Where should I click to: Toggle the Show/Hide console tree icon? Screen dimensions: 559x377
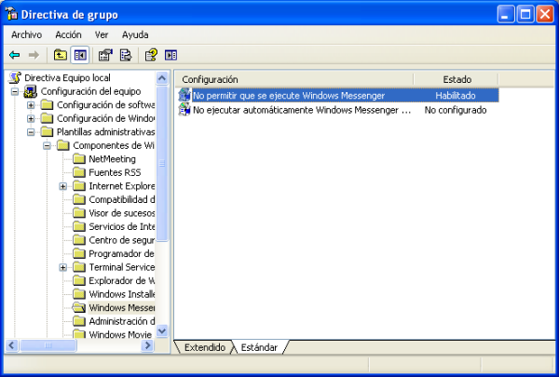coord(80,55)
